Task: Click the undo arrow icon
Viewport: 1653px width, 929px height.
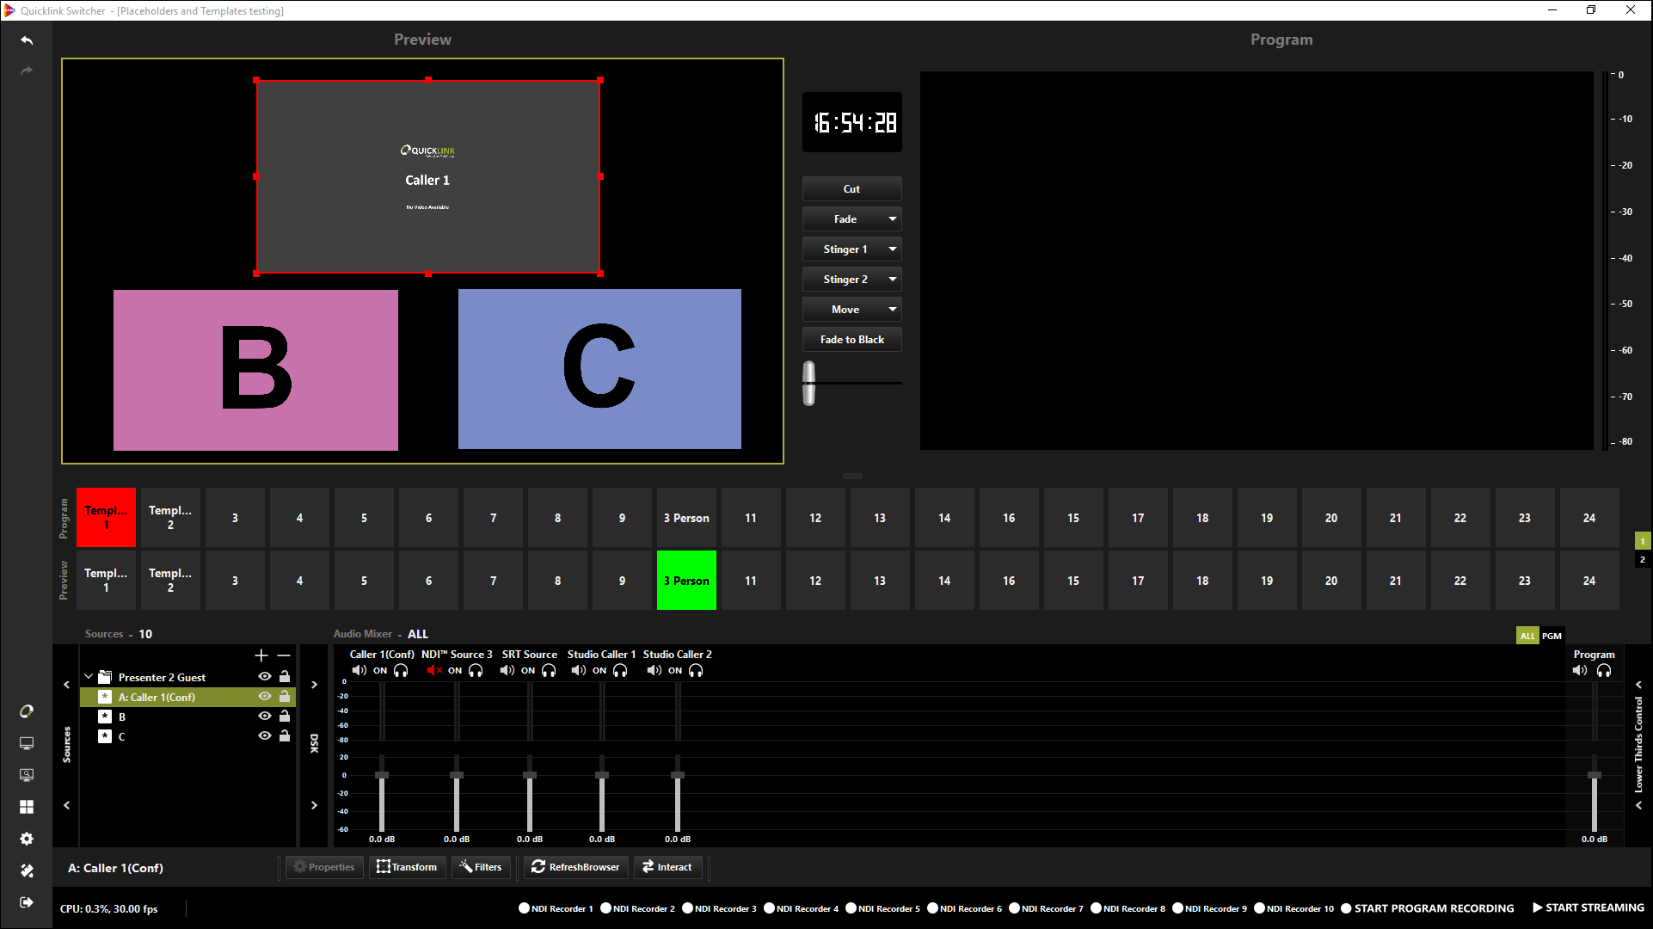Action: 27,40
